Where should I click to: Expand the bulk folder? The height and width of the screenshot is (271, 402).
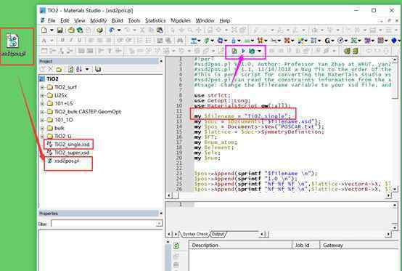pos(42,128)
